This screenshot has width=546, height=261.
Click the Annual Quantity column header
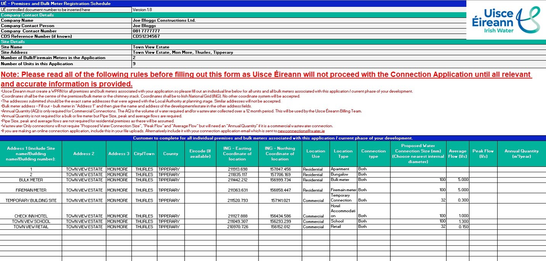click(521, 154)
